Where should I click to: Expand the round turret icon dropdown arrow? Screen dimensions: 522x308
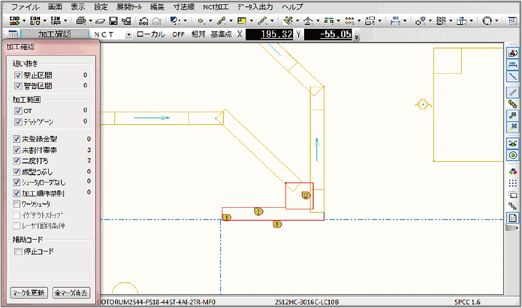(496, 21)
